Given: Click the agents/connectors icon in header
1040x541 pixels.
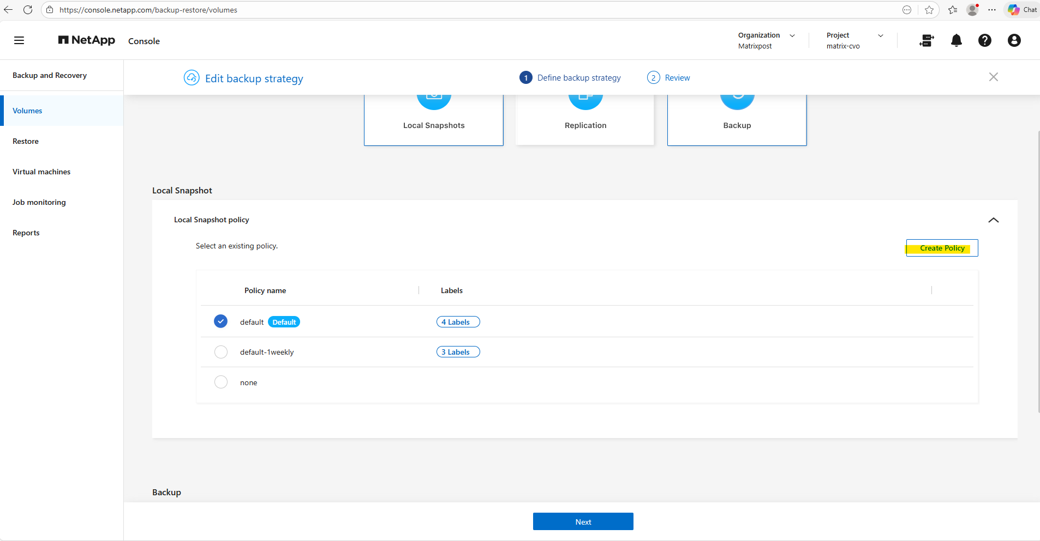Looking at the screenshot, I should point(927,40).
